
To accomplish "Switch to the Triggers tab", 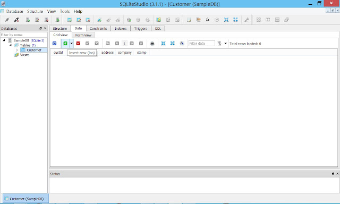I will (140, 28).
